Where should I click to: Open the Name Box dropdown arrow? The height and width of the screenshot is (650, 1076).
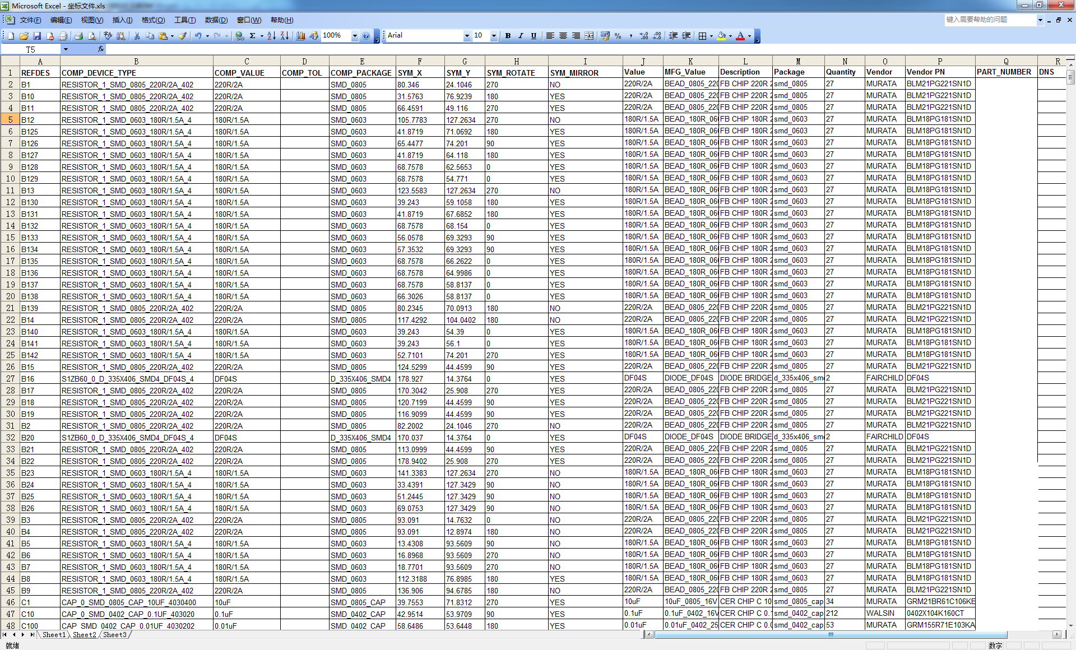(66, 49)
